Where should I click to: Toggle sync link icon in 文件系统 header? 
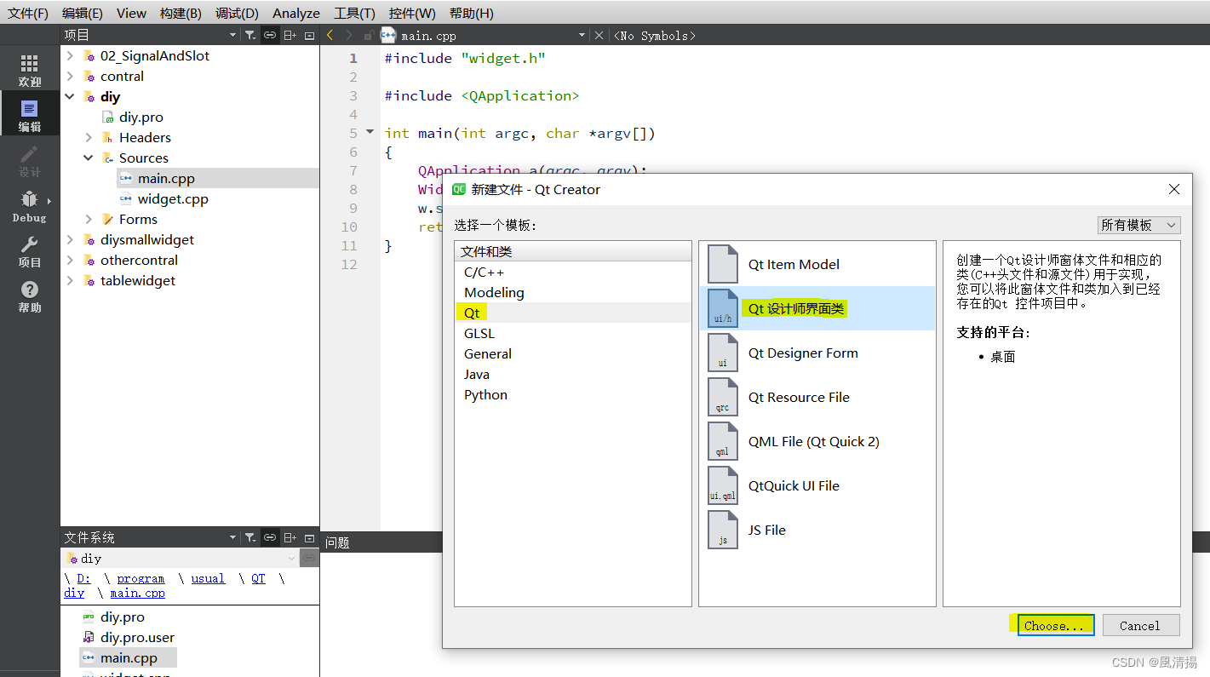[270, 537]
